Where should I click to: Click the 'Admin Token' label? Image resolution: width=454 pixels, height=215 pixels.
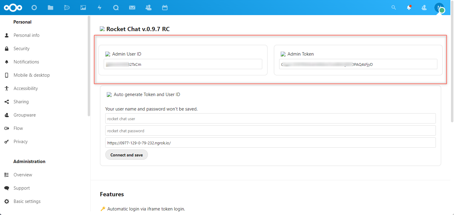tap(301, 54)
